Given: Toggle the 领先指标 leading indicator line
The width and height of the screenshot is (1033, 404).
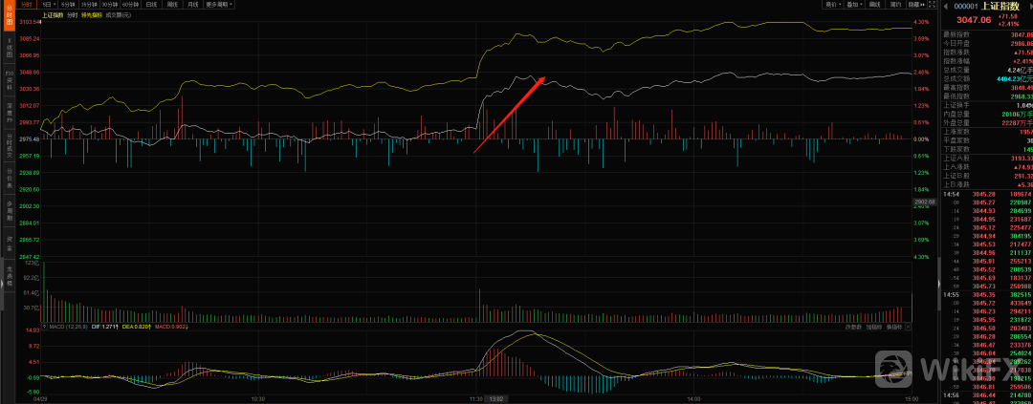Looking at the screenshot, I should (94, 15).
